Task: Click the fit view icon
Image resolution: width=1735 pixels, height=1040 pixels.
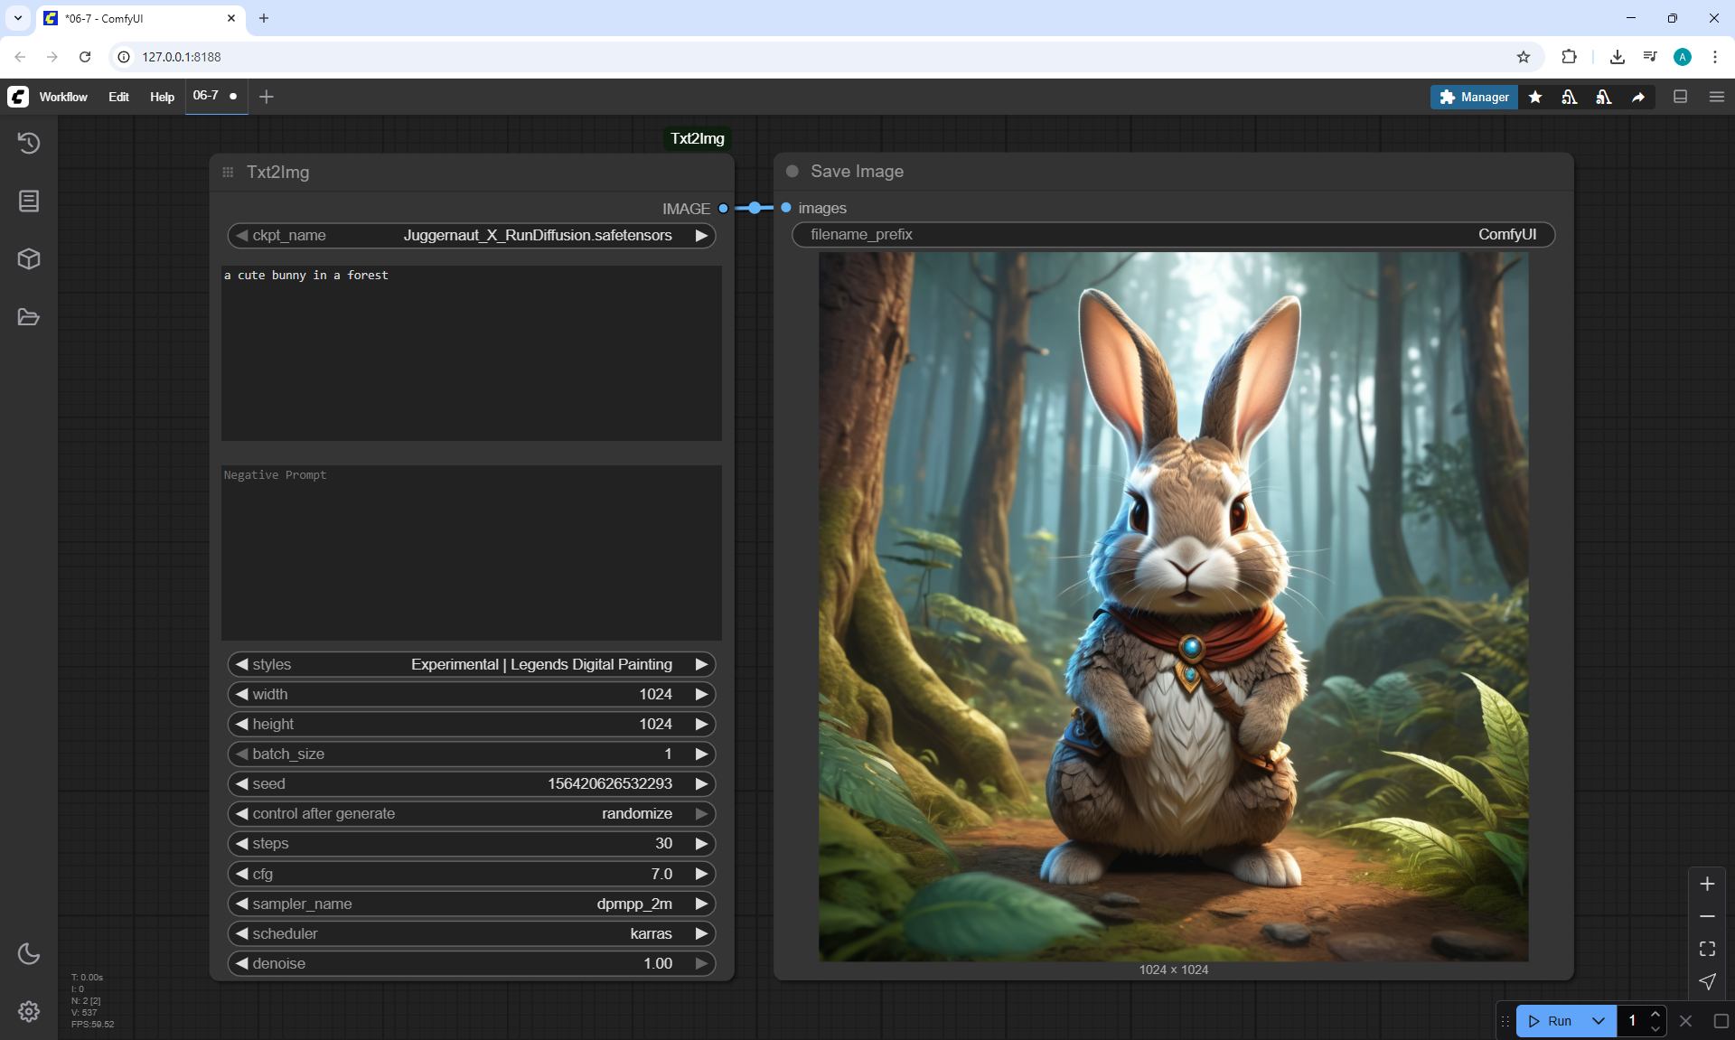Action: click(x=1707, y=949)
